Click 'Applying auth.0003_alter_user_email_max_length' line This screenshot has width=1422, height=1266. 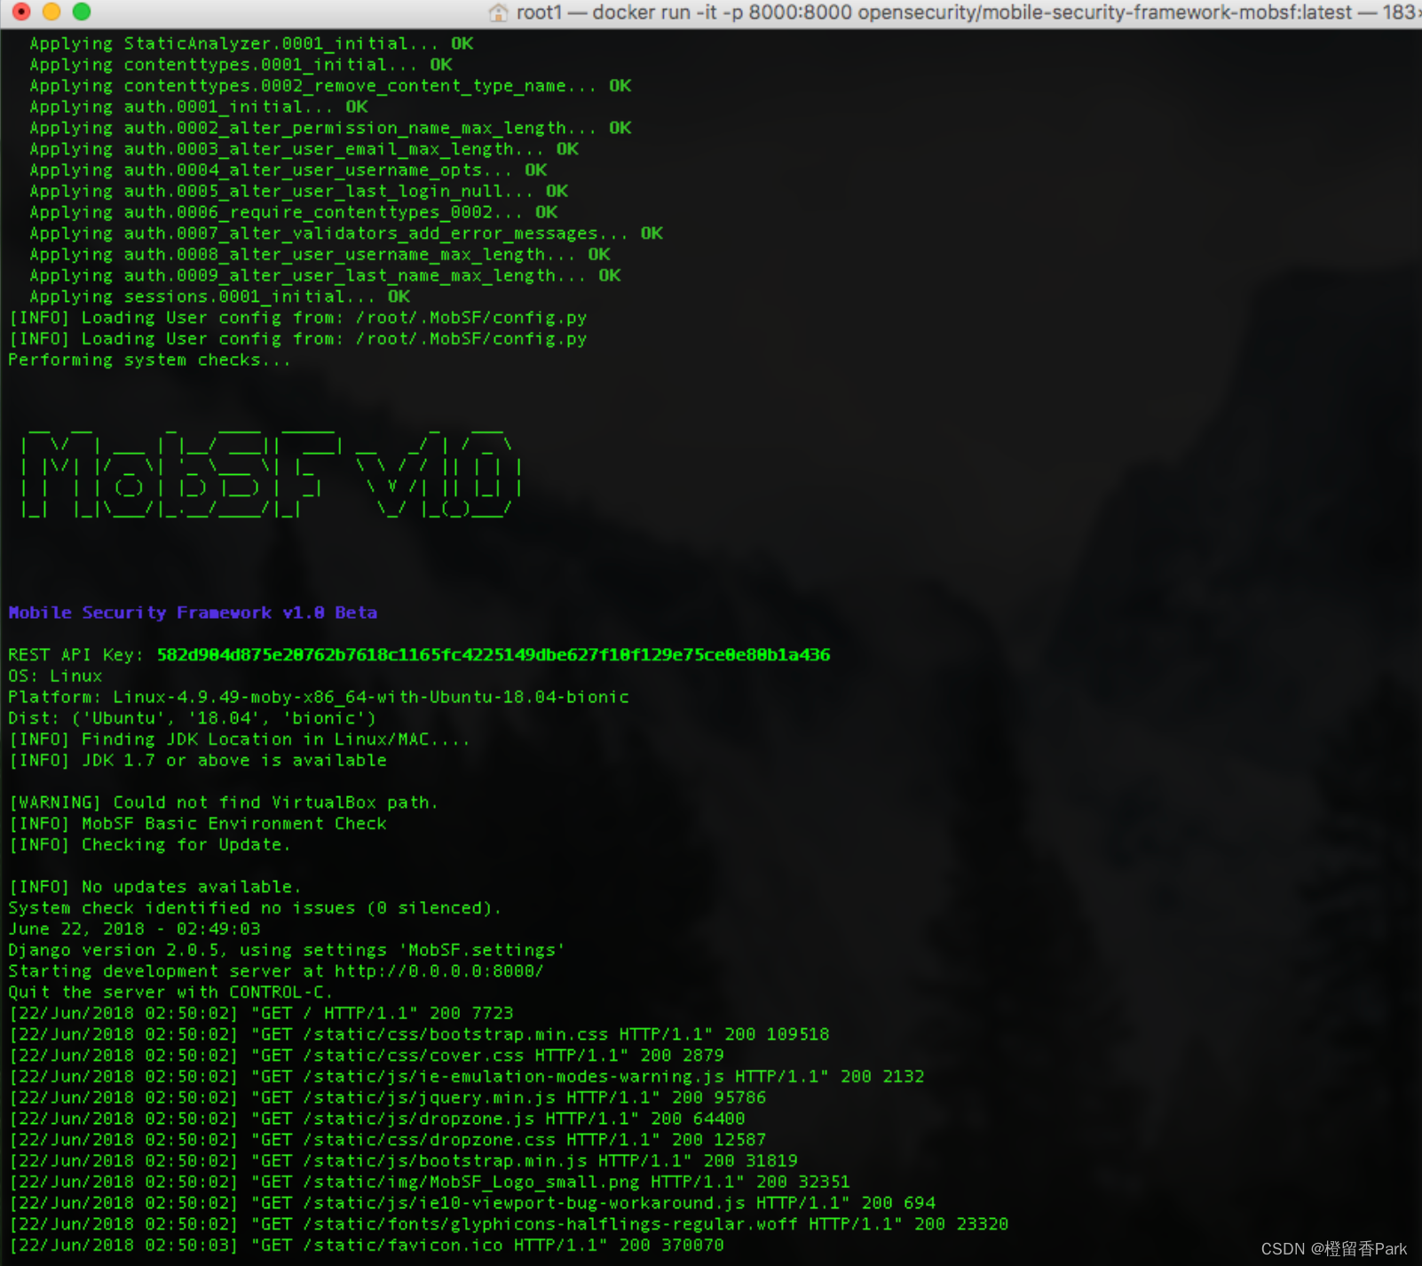pyautogui.click(x=304, y=149)
